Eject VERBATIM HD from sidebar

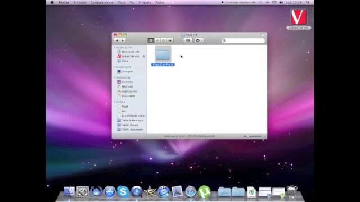143,56
